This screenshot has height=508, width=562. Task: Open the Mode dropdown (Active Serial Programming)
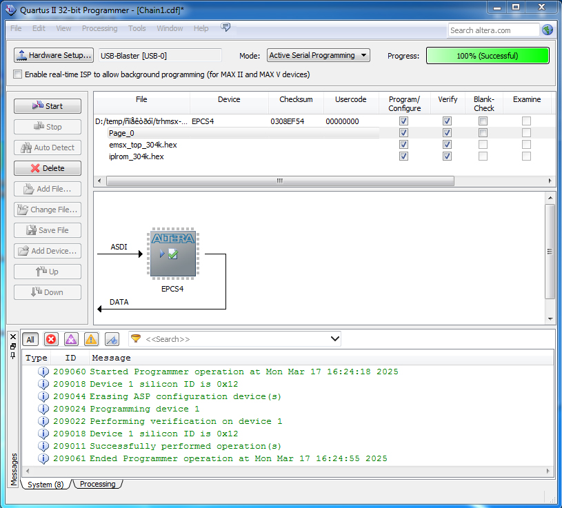coord(319,55)
